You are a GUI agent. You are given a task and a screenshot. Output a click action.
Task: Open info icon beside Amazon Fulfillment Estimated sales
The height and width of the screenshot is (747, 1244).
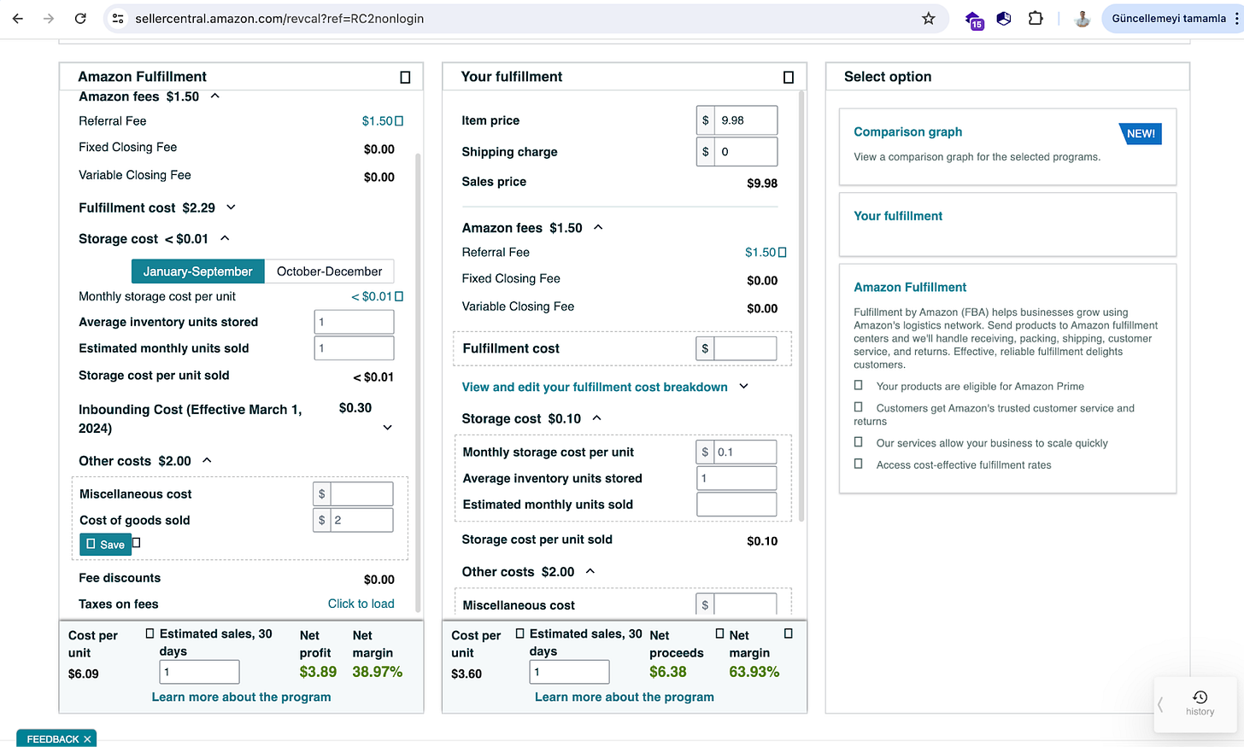coord(150,633)
